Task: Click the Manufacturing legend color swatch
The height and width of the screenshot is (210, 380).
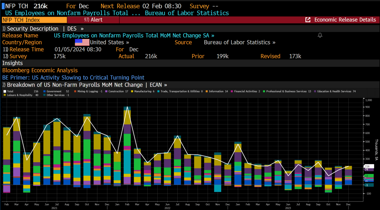Action: pyautogui.click(x=132, y=91)
